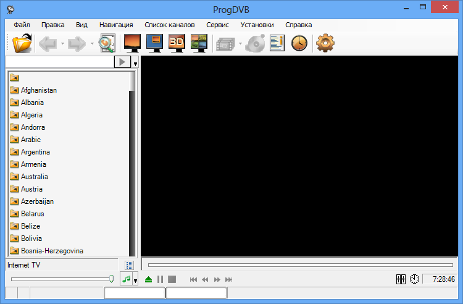This screenshot has width=463, height=304.
Task: Select the unnamed top folder
Action: point(14,78)
